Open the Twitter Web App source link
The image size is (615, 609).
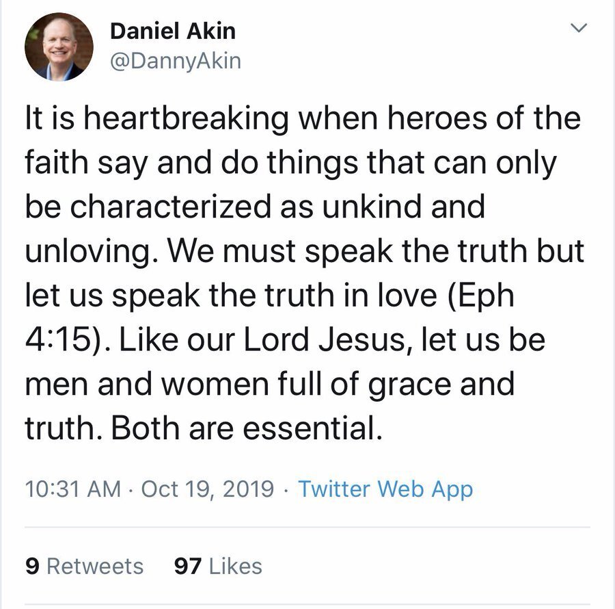(385, 490)
